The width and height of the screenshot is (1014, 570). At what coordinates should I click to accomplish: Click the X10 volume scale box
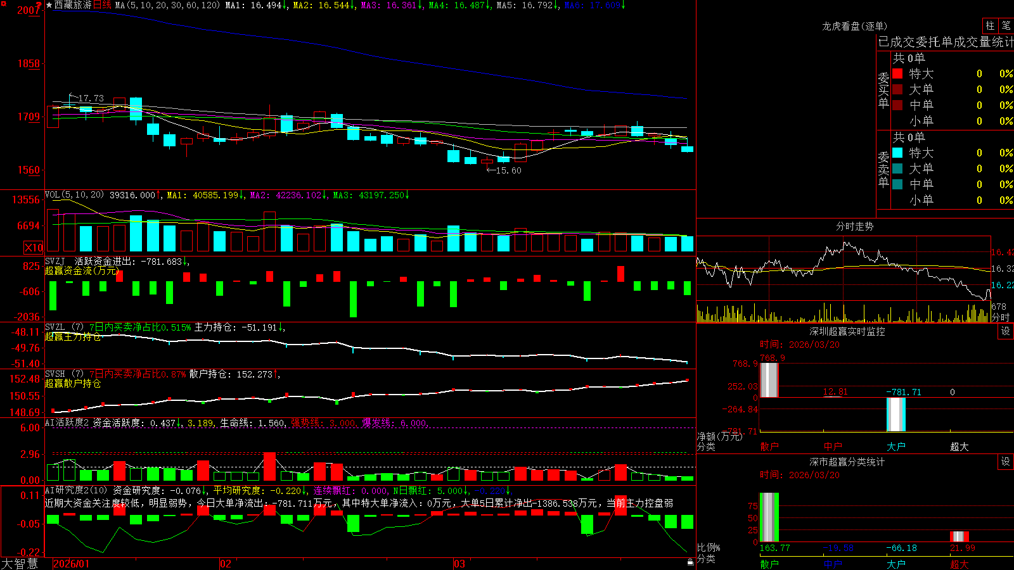(x=34, y=248)
